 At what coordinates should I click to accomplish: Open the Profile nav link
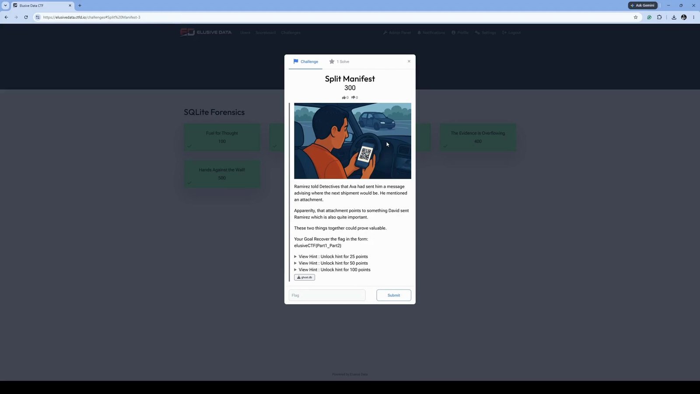tap(460, 33)
